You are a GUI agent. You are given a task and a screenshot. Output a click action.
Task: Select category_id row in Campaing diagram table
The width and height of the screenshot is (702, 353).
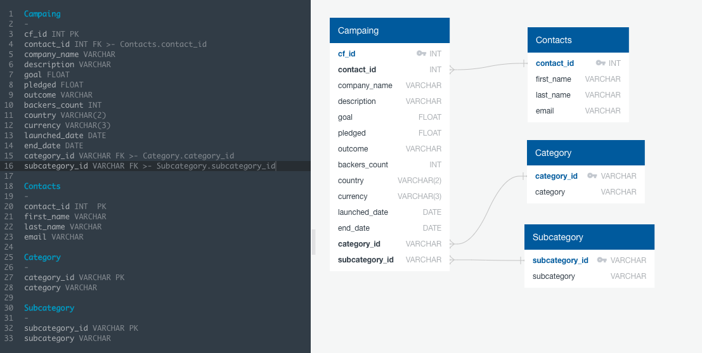click(x=389, y=244)
